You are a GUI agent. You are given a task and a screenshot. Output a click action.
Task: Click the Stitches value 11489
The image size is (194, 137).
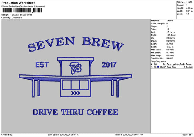tap(189, 2)
